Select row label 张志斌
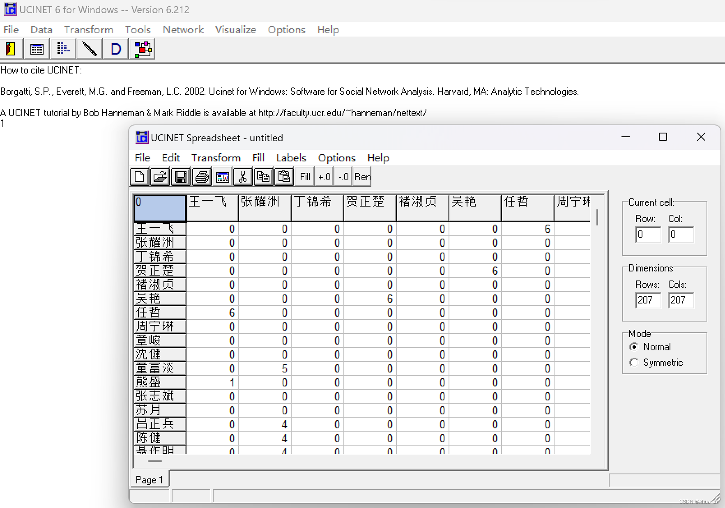725x508 pixels. click(x=160, y=396)
